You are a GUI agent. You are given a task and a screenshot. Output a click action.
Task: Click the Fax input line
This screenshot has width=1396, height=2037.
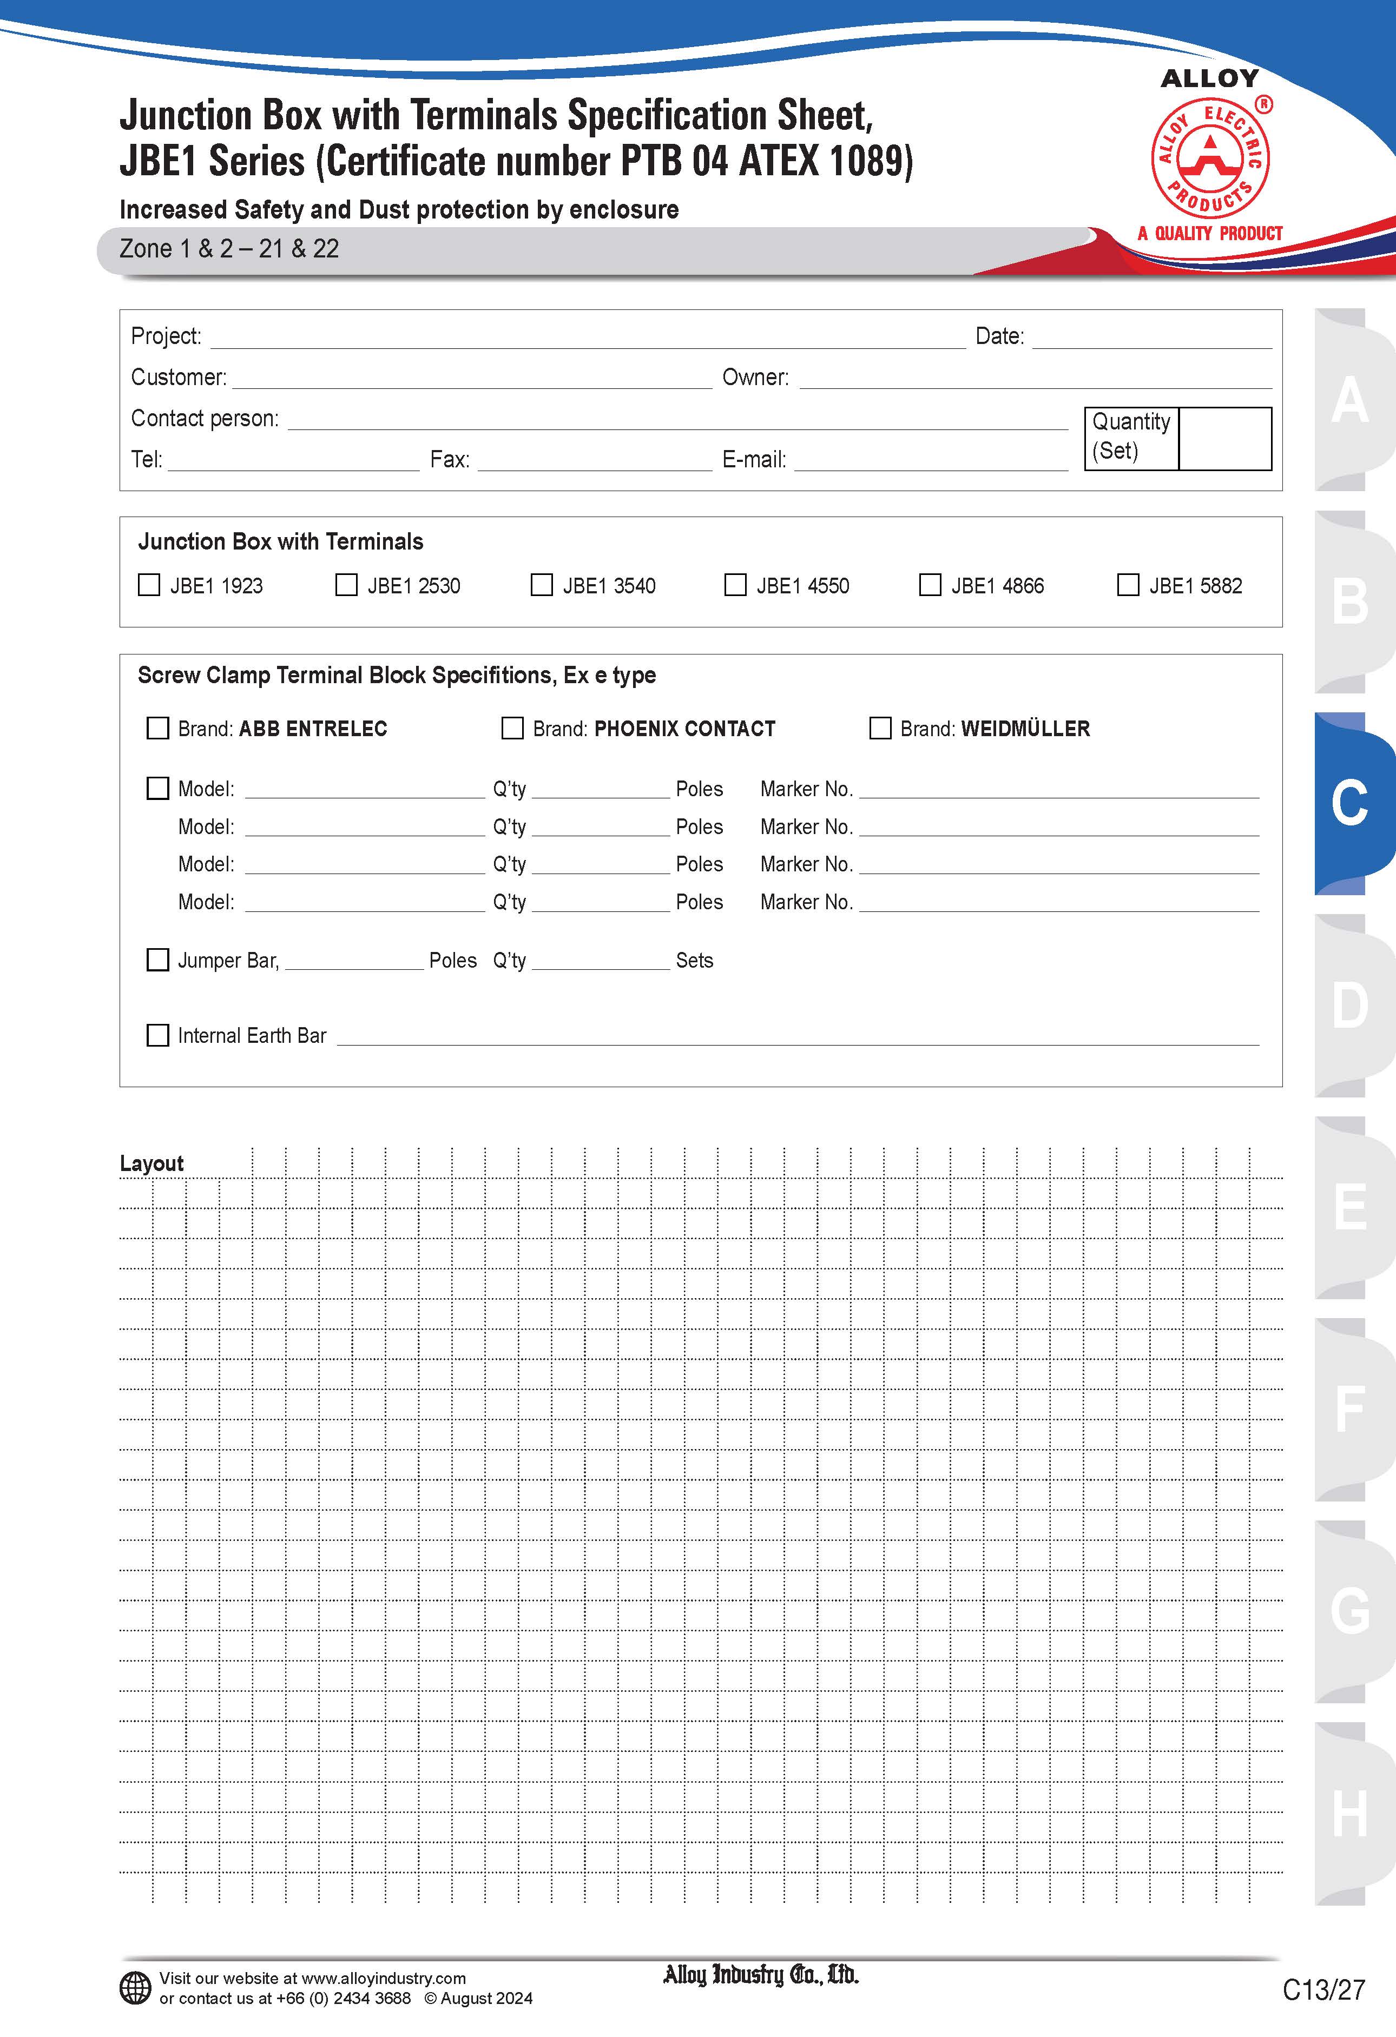595,460
